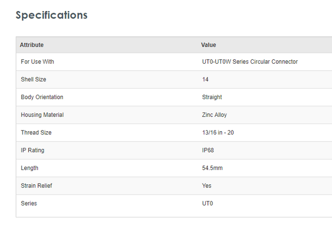Click the Zinc Alloy value cell

215,115
